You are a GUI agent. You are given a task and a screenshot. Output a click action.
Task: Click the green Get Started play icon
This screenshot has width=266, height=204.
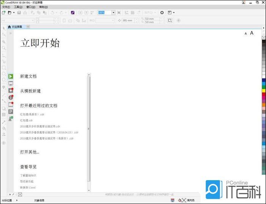[11, 76]
